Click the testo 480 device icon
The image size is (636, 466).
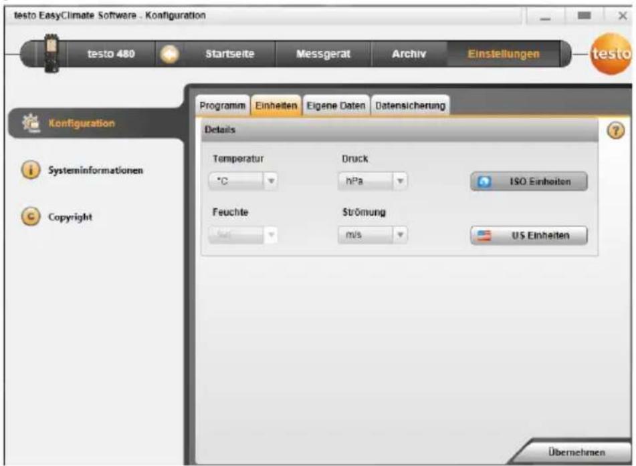point(51,53)
